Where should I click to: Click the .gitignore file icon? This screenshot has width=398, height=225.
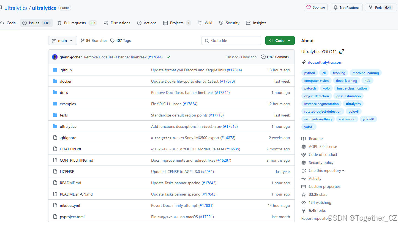[55, 138]
